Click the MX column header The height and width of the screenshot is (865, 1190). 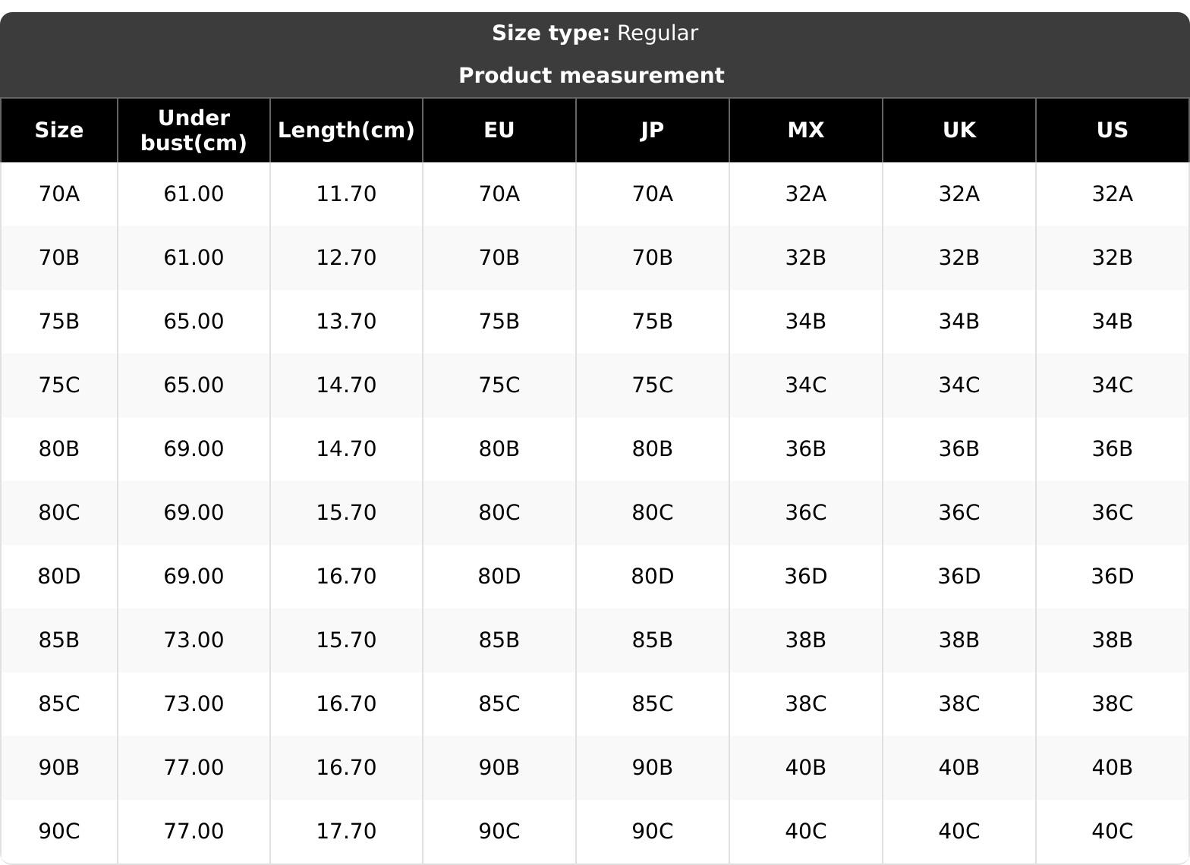806,131
